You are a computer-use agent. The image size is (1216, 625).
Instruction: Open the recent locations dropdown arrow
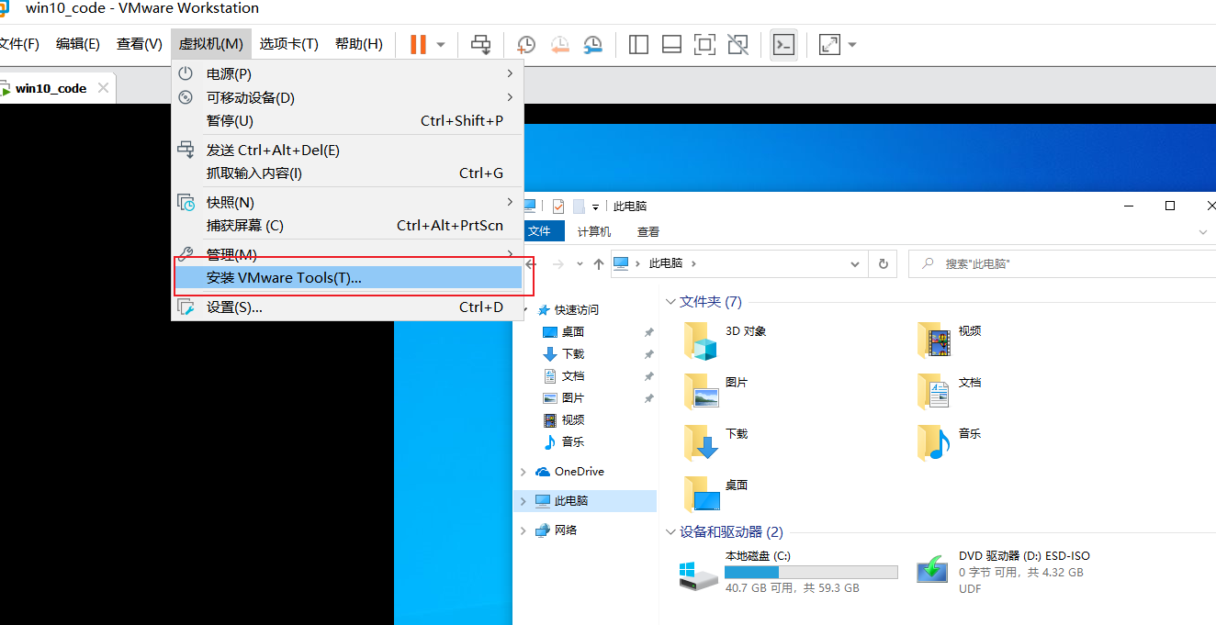[x=580, y=263]
